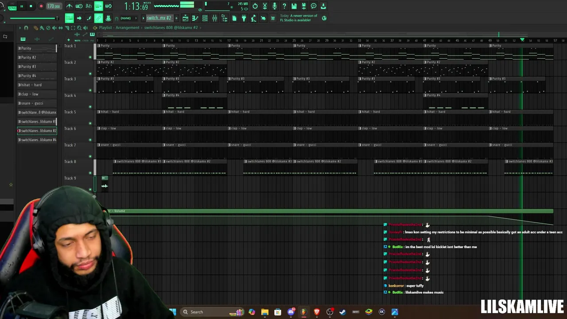Open File Explorer from taskbar
Screen dimensions: 567x319
click(x=265, y=312)
